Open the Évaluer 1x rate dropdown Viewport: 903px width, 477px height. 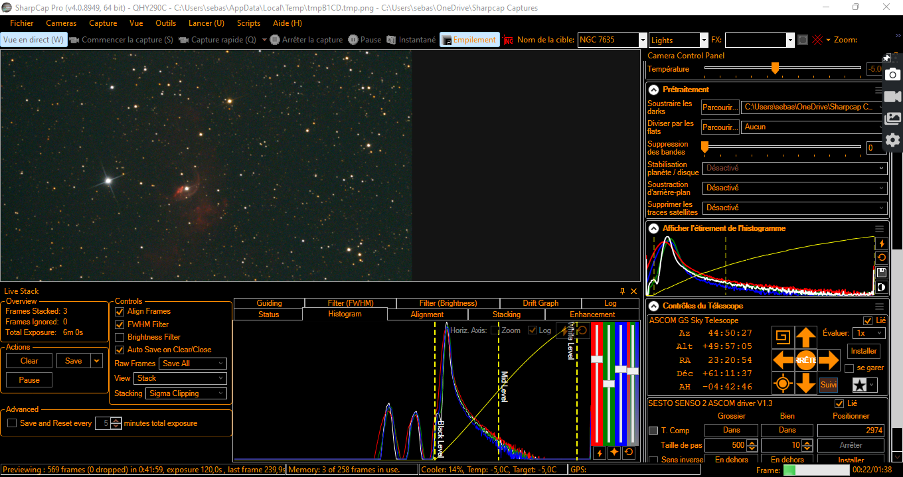(x=869, y=333)
